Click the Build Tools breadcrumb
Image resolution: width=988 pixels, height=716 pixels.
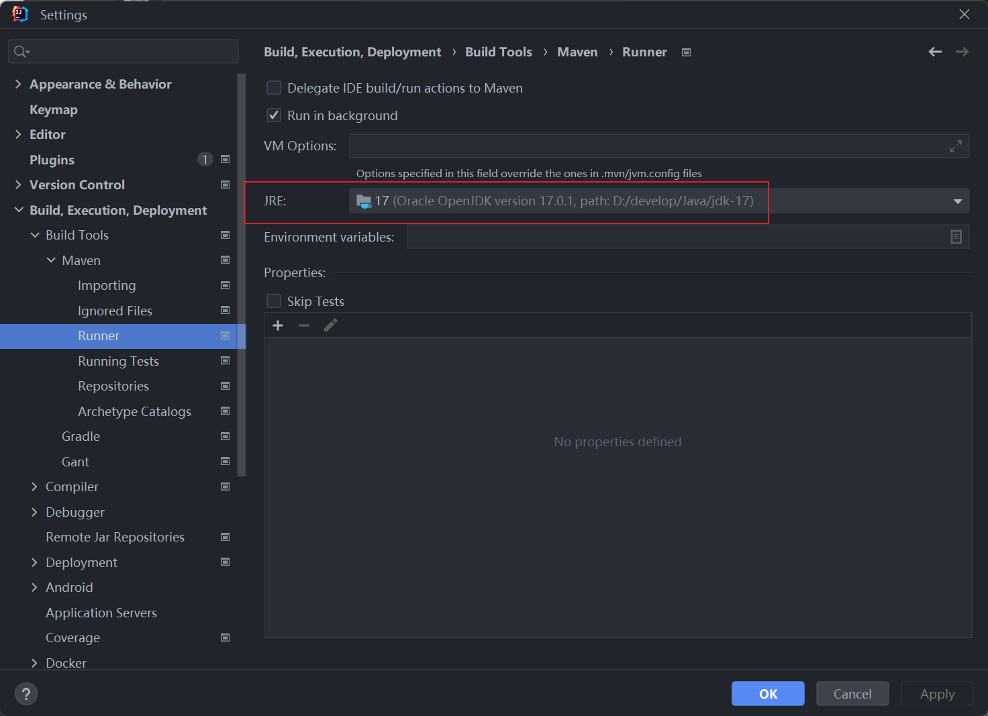(498, 52)
